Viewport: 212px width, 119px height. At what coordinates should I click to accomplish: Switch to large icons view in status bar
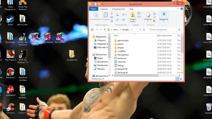(181, 79)
